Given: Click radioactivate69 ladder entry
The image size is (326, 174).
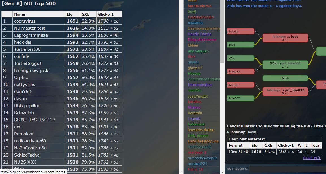Looking at the screenshot, I should 30,141.
